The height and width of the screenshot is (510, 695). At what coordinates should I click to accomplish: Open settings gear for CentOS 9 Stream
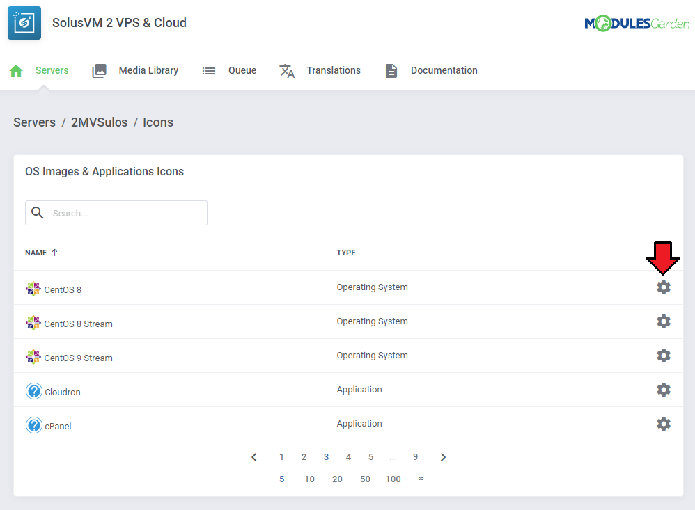[664, 356]
